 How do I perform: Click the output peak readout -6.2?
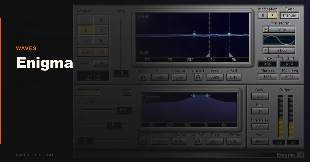(x=279, y=142)
